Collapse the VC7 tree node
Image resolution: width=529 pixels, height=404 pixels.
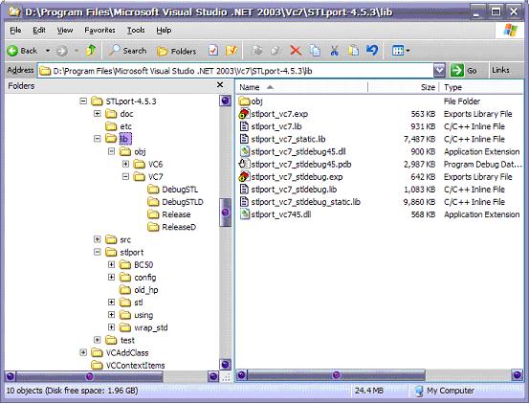tap(125, 176)
